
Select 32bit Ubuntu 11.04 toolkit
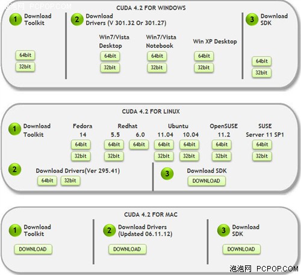(164, 156)
